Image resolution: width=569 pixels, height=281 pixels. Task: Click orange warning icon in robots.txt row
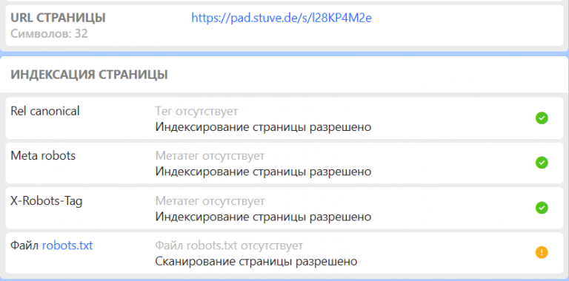pyautogui.click(x=542, y=252)
